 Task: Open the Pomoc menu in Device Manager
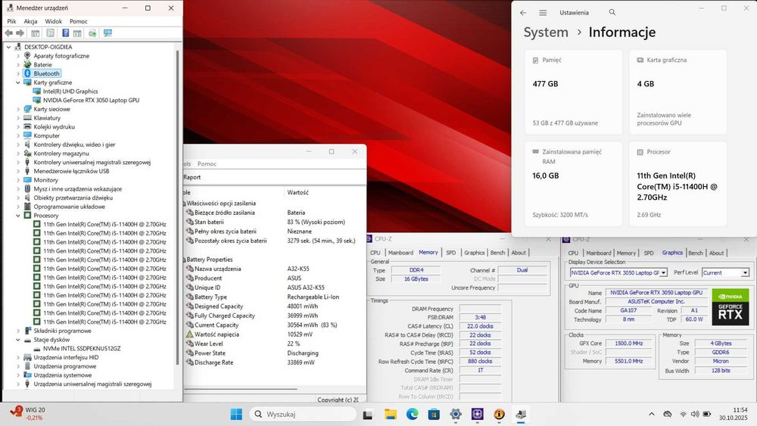tap(78, 21)
